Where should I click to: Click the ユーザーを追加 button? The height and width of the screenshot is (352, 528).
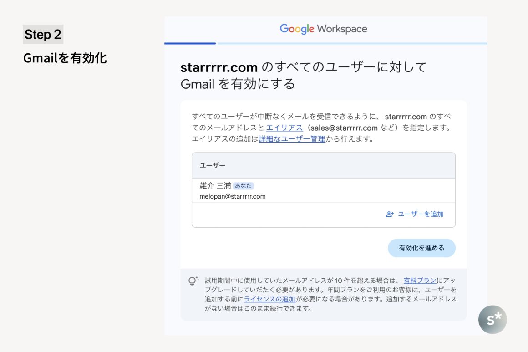pos(421,214)
